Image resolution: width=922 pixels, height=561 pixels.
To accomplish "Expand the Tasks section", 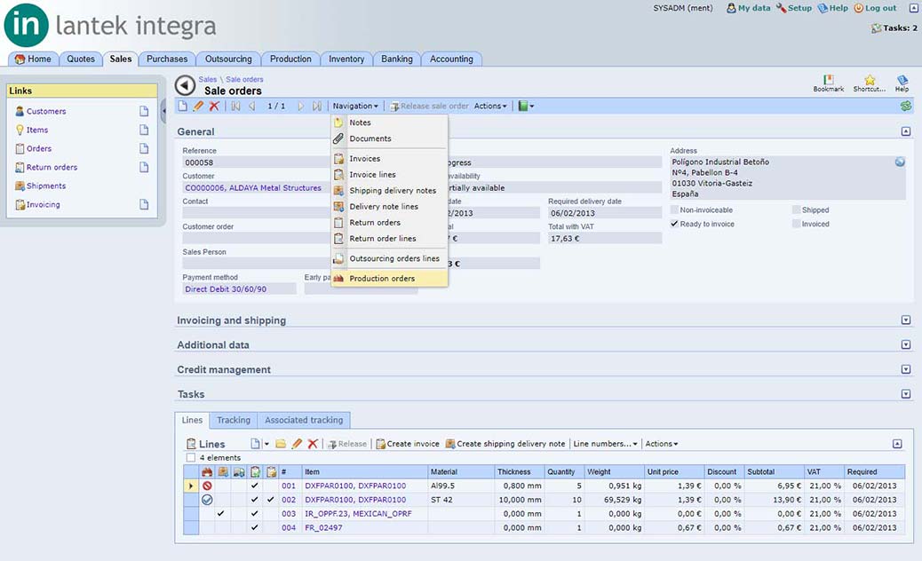I will tap(905, 394).
